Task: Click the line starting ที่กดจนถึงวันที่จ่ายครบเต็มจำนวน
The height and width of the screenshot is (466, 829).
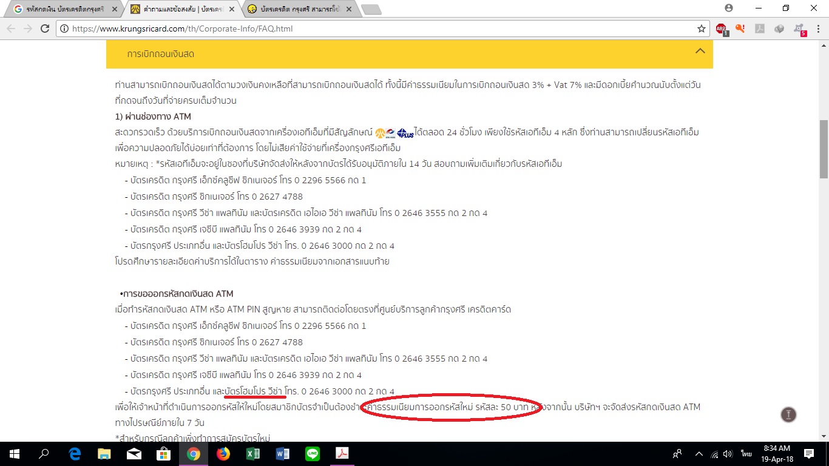Action: point(176,101)
